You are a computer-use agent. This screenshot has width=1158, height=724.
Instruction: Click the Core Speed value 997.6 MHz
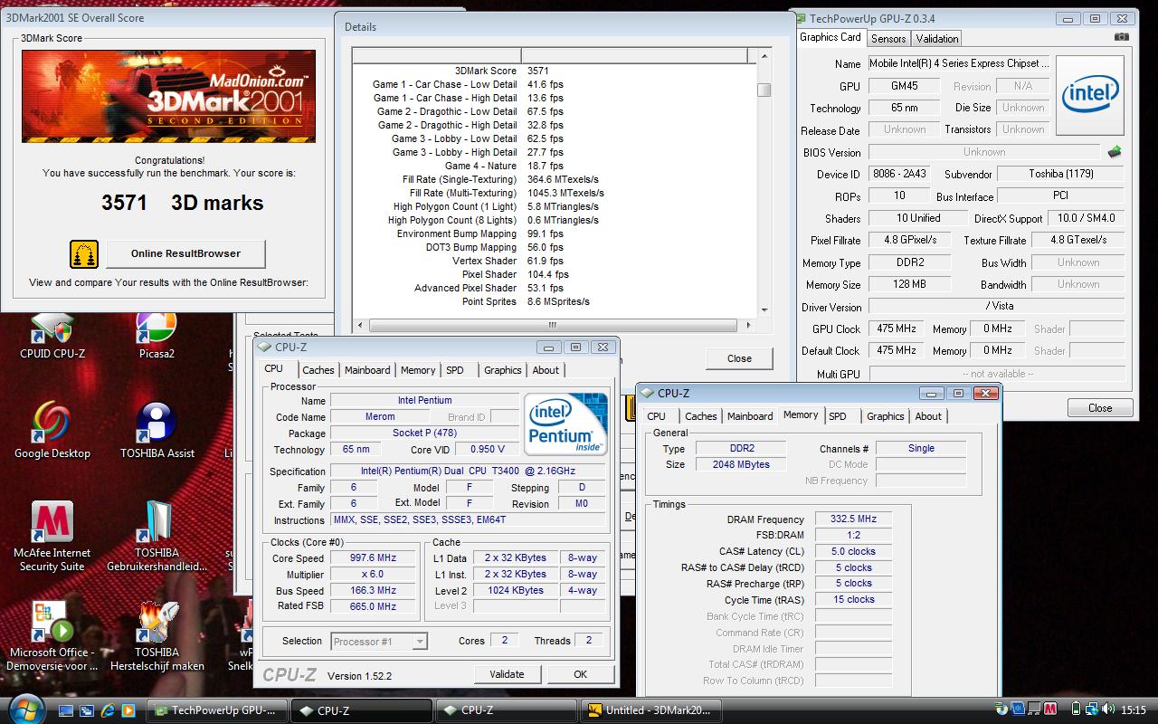pyautogui.click(x=373, y=557)
